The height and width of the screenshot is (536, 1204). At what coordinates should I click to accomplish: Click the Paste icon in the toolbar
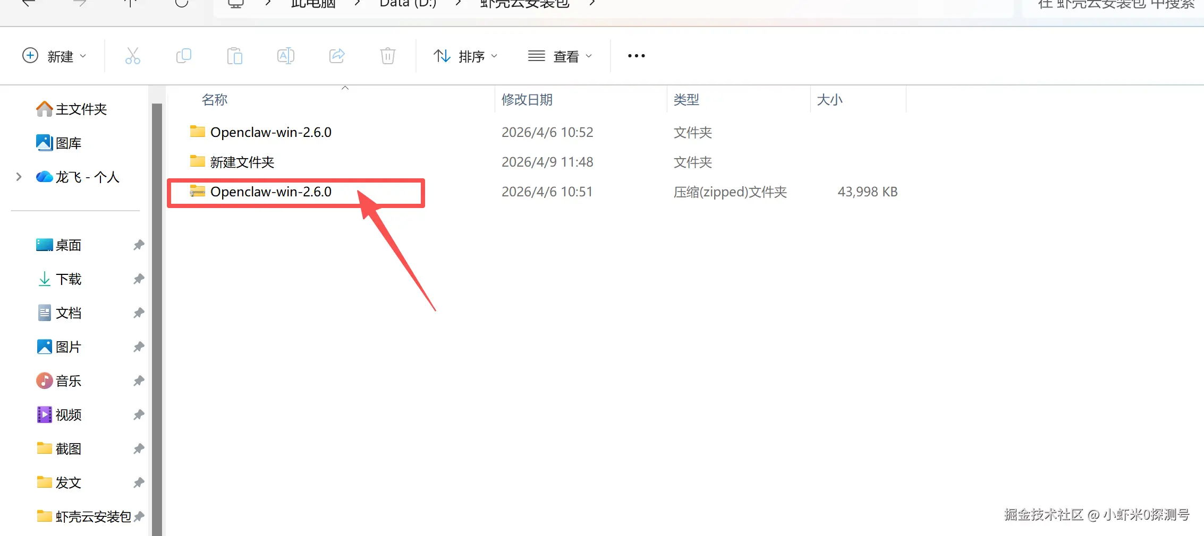coord(234,56)
